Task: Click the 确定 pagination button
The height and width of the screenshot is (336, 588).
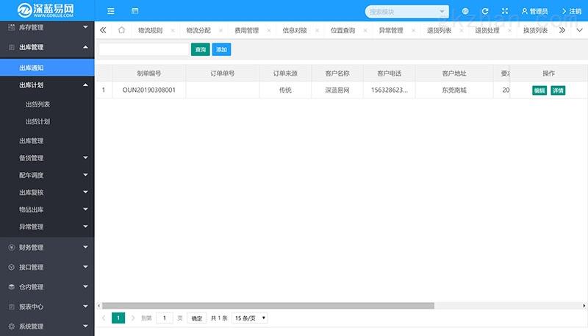Action: tap(197, 318)
